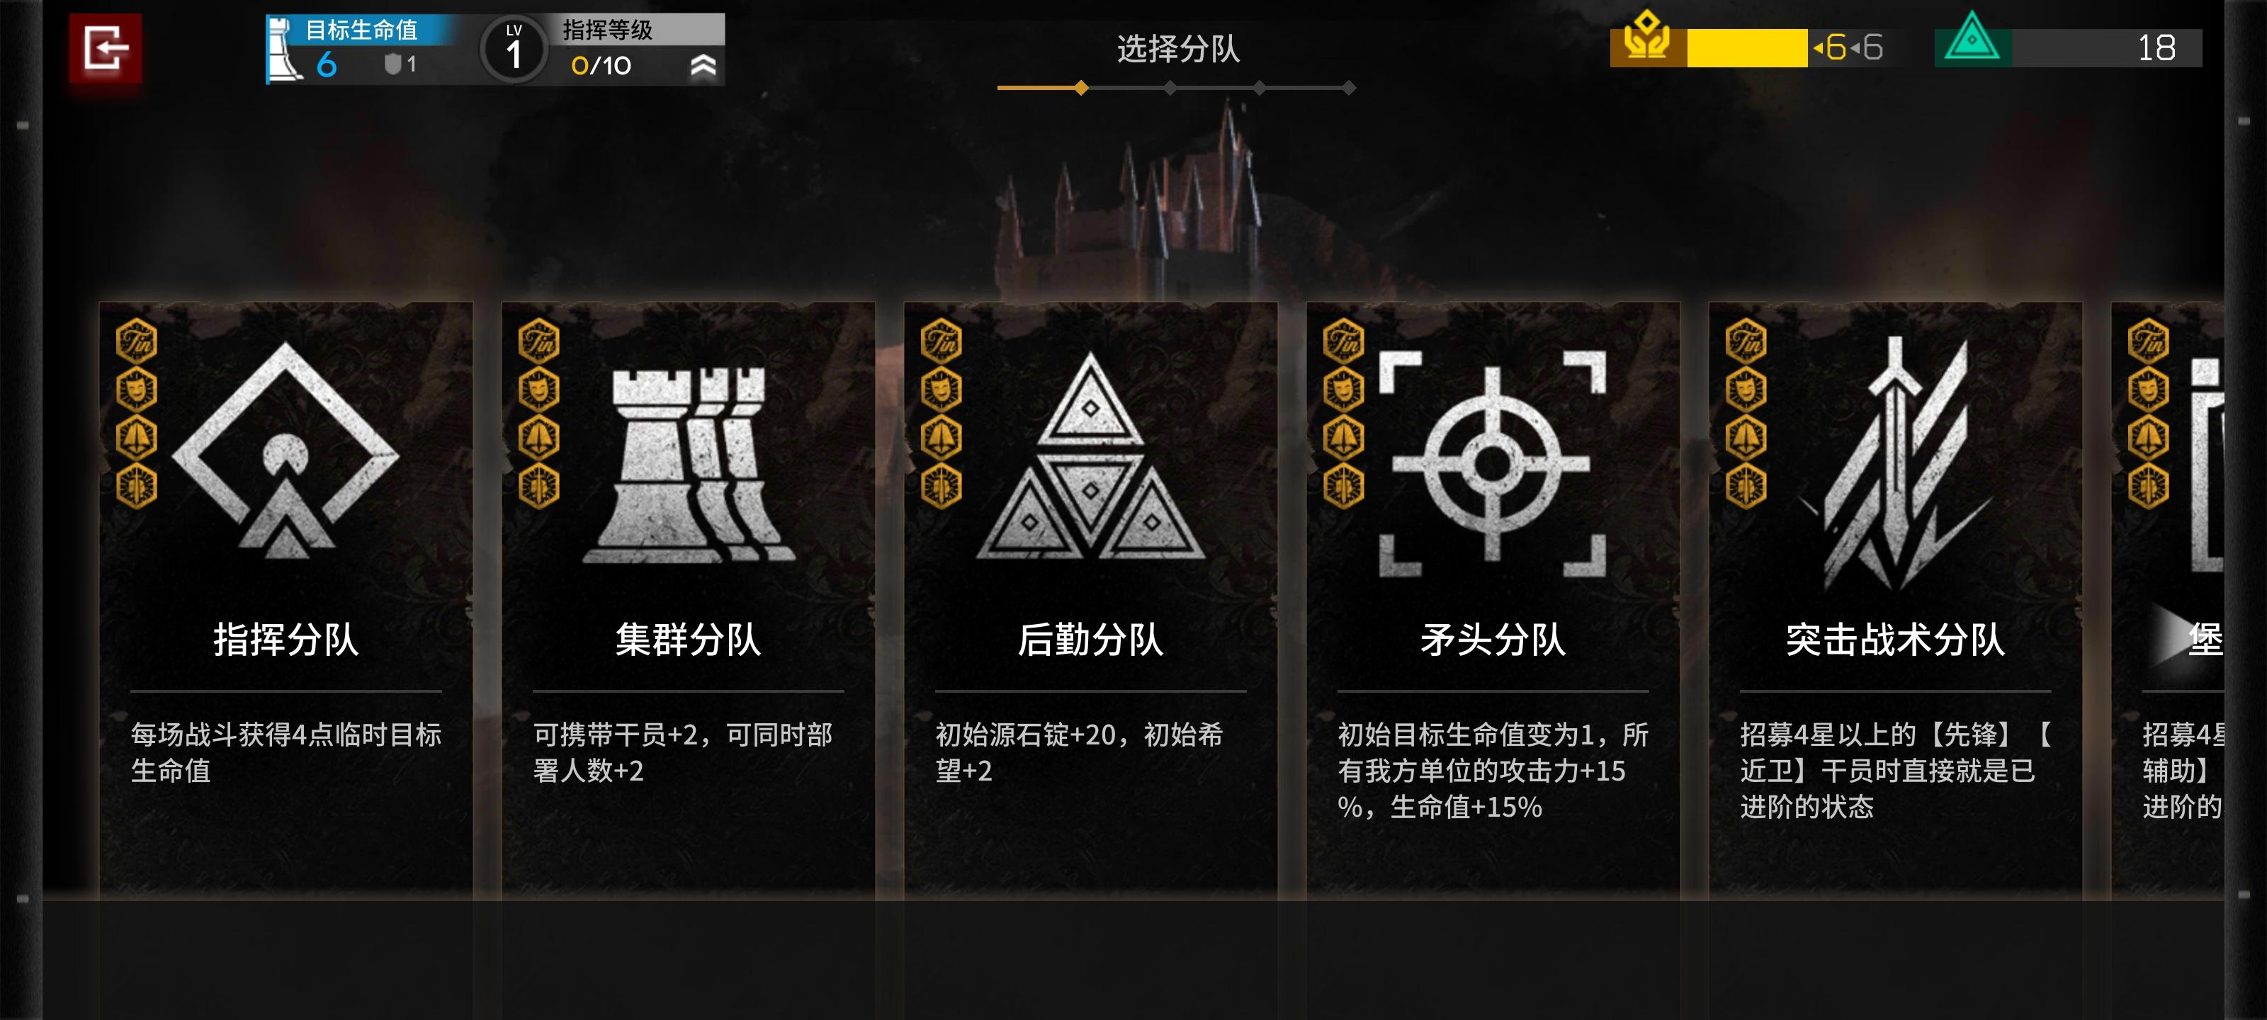Select the 后勤分队 triangle emblem
This screenshot has height=1020, width=2267.
click(1090, 455)
